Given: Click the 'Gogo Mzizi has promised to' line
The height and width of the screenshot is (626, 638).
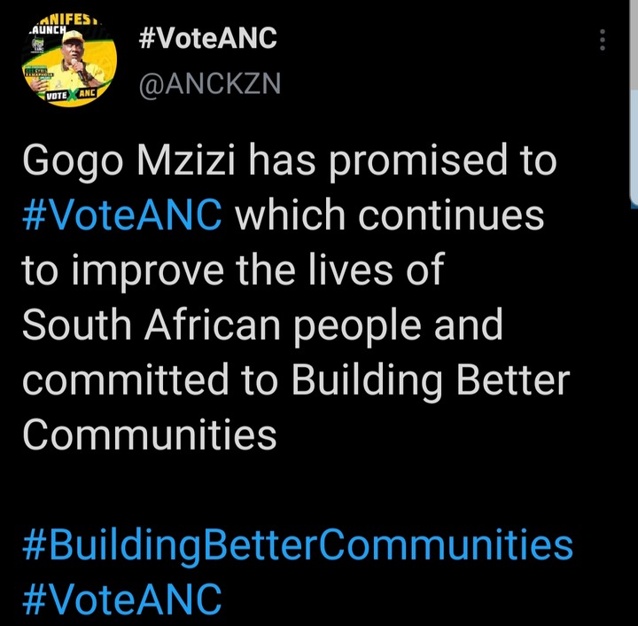Looking at the screenshot, I should point(290,161).
